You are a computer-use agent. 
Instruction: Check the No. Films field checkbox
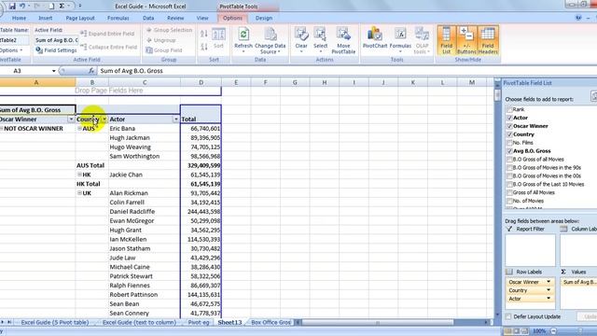pos(509,143)
